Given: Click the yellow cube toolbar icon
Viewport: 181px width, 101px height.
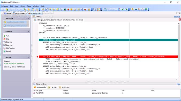Looking at the screenshot, I should tap(71, 9).
